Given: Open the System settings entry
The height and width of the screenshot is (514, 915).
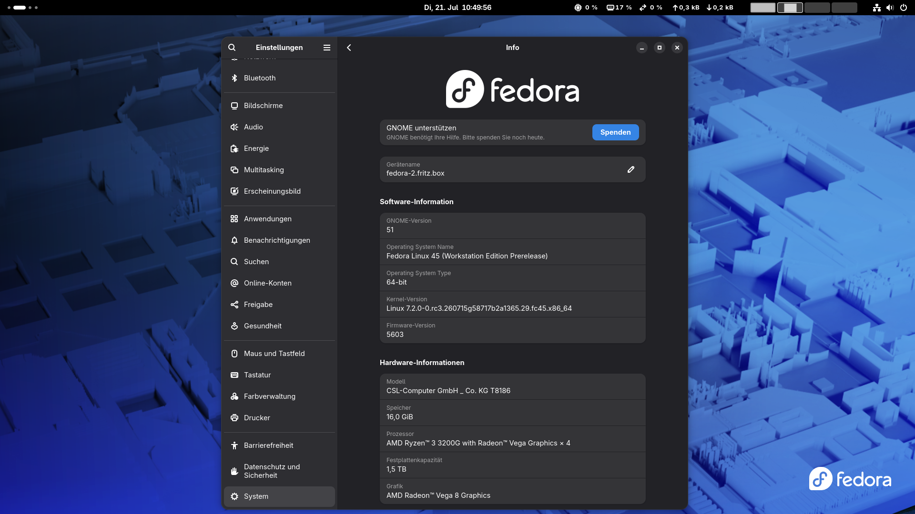Looking at the screenshot, I should 279,496.
